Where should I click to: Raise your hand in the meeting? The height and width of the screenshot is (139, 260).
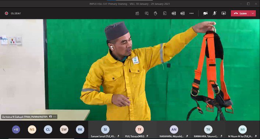click(155, 14)
